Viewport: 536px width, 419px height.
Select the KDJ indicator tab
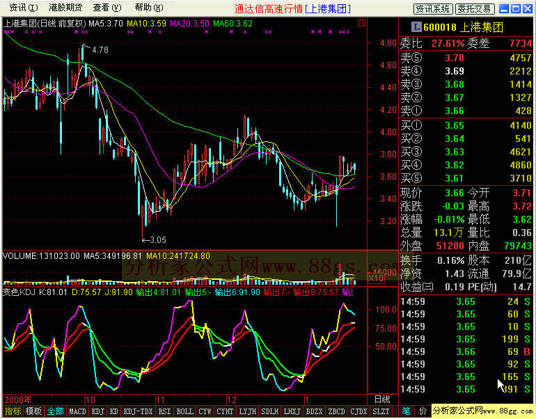click(97, 411)
